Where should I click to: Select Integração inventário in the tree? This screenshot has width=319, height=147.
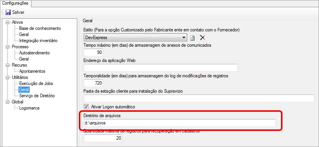point(38,41)
